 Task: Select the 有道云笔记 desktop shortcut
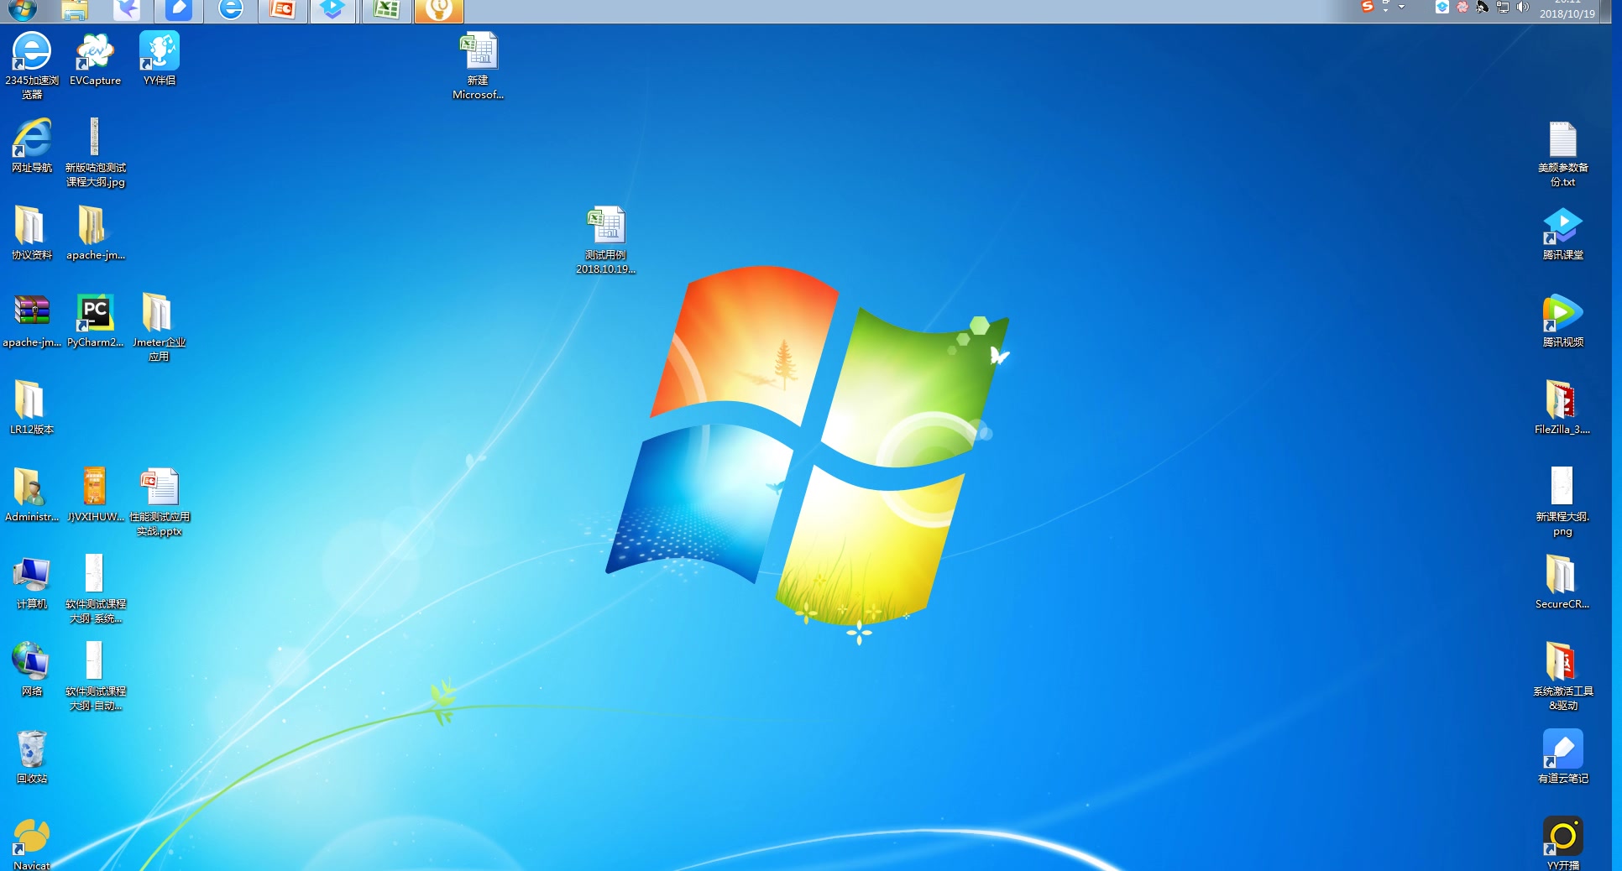click(x=1562, y=757)
